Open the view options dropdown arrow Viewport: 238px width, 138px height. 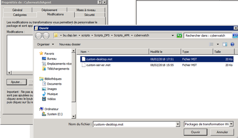[218, 44]
